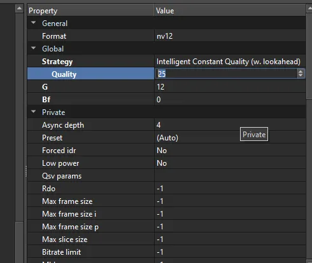The height and width of the screenshot is (263, 312).
Task: Open the Preset (Auto) value
Action: (230, 138)
